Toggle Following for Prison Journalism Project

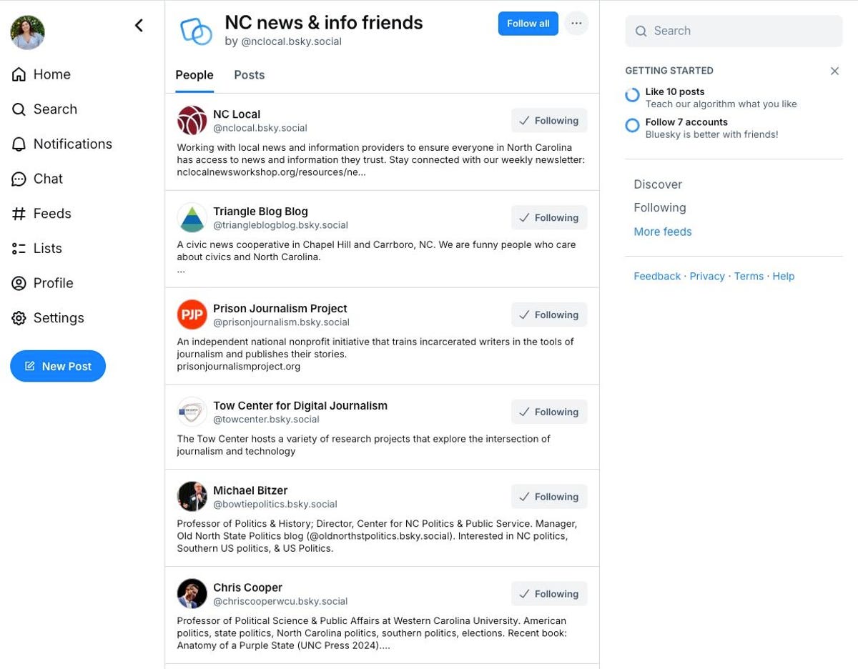(x=548, y=315)
